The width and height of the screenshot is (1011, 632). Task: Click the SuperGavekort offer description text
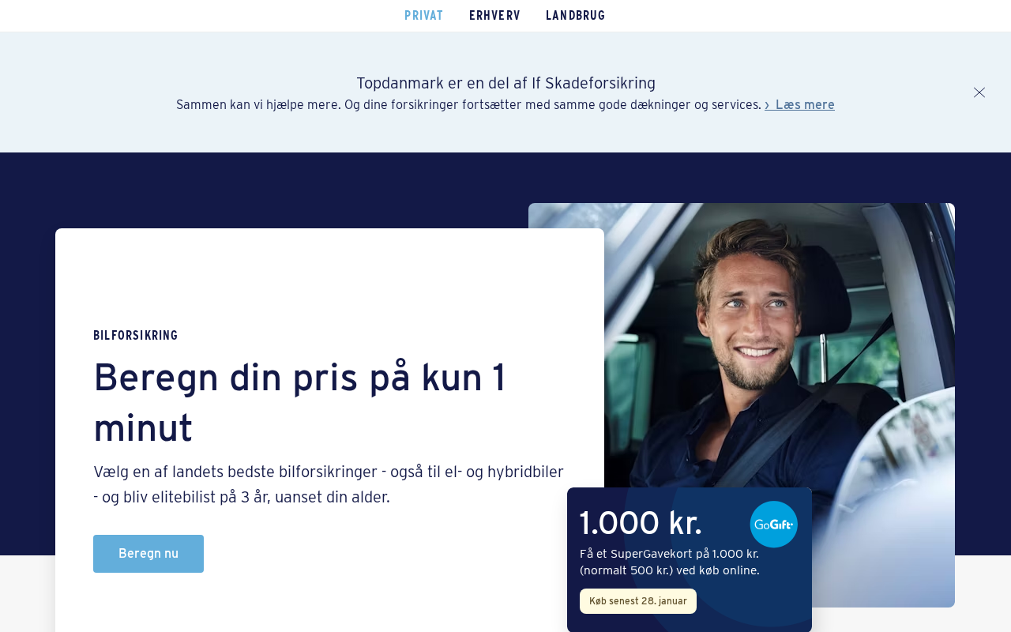click(x=670, y=562)
